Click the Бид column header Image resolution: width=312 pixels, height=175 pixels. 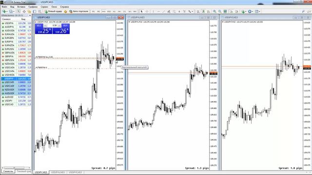coord(23,19)
